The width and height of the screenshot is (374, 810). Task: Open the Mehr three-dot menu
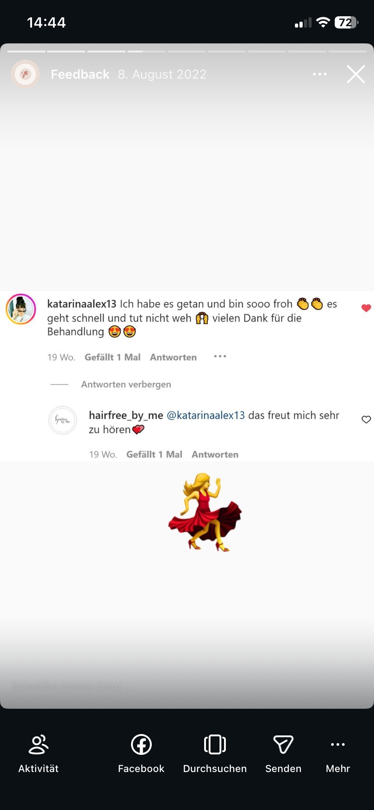pos(338,744)
